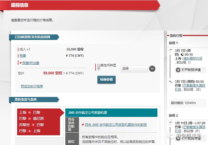Open the 税费 link
Image resolution: width=208 pixels, height=145 pixels.
[23, 56]
